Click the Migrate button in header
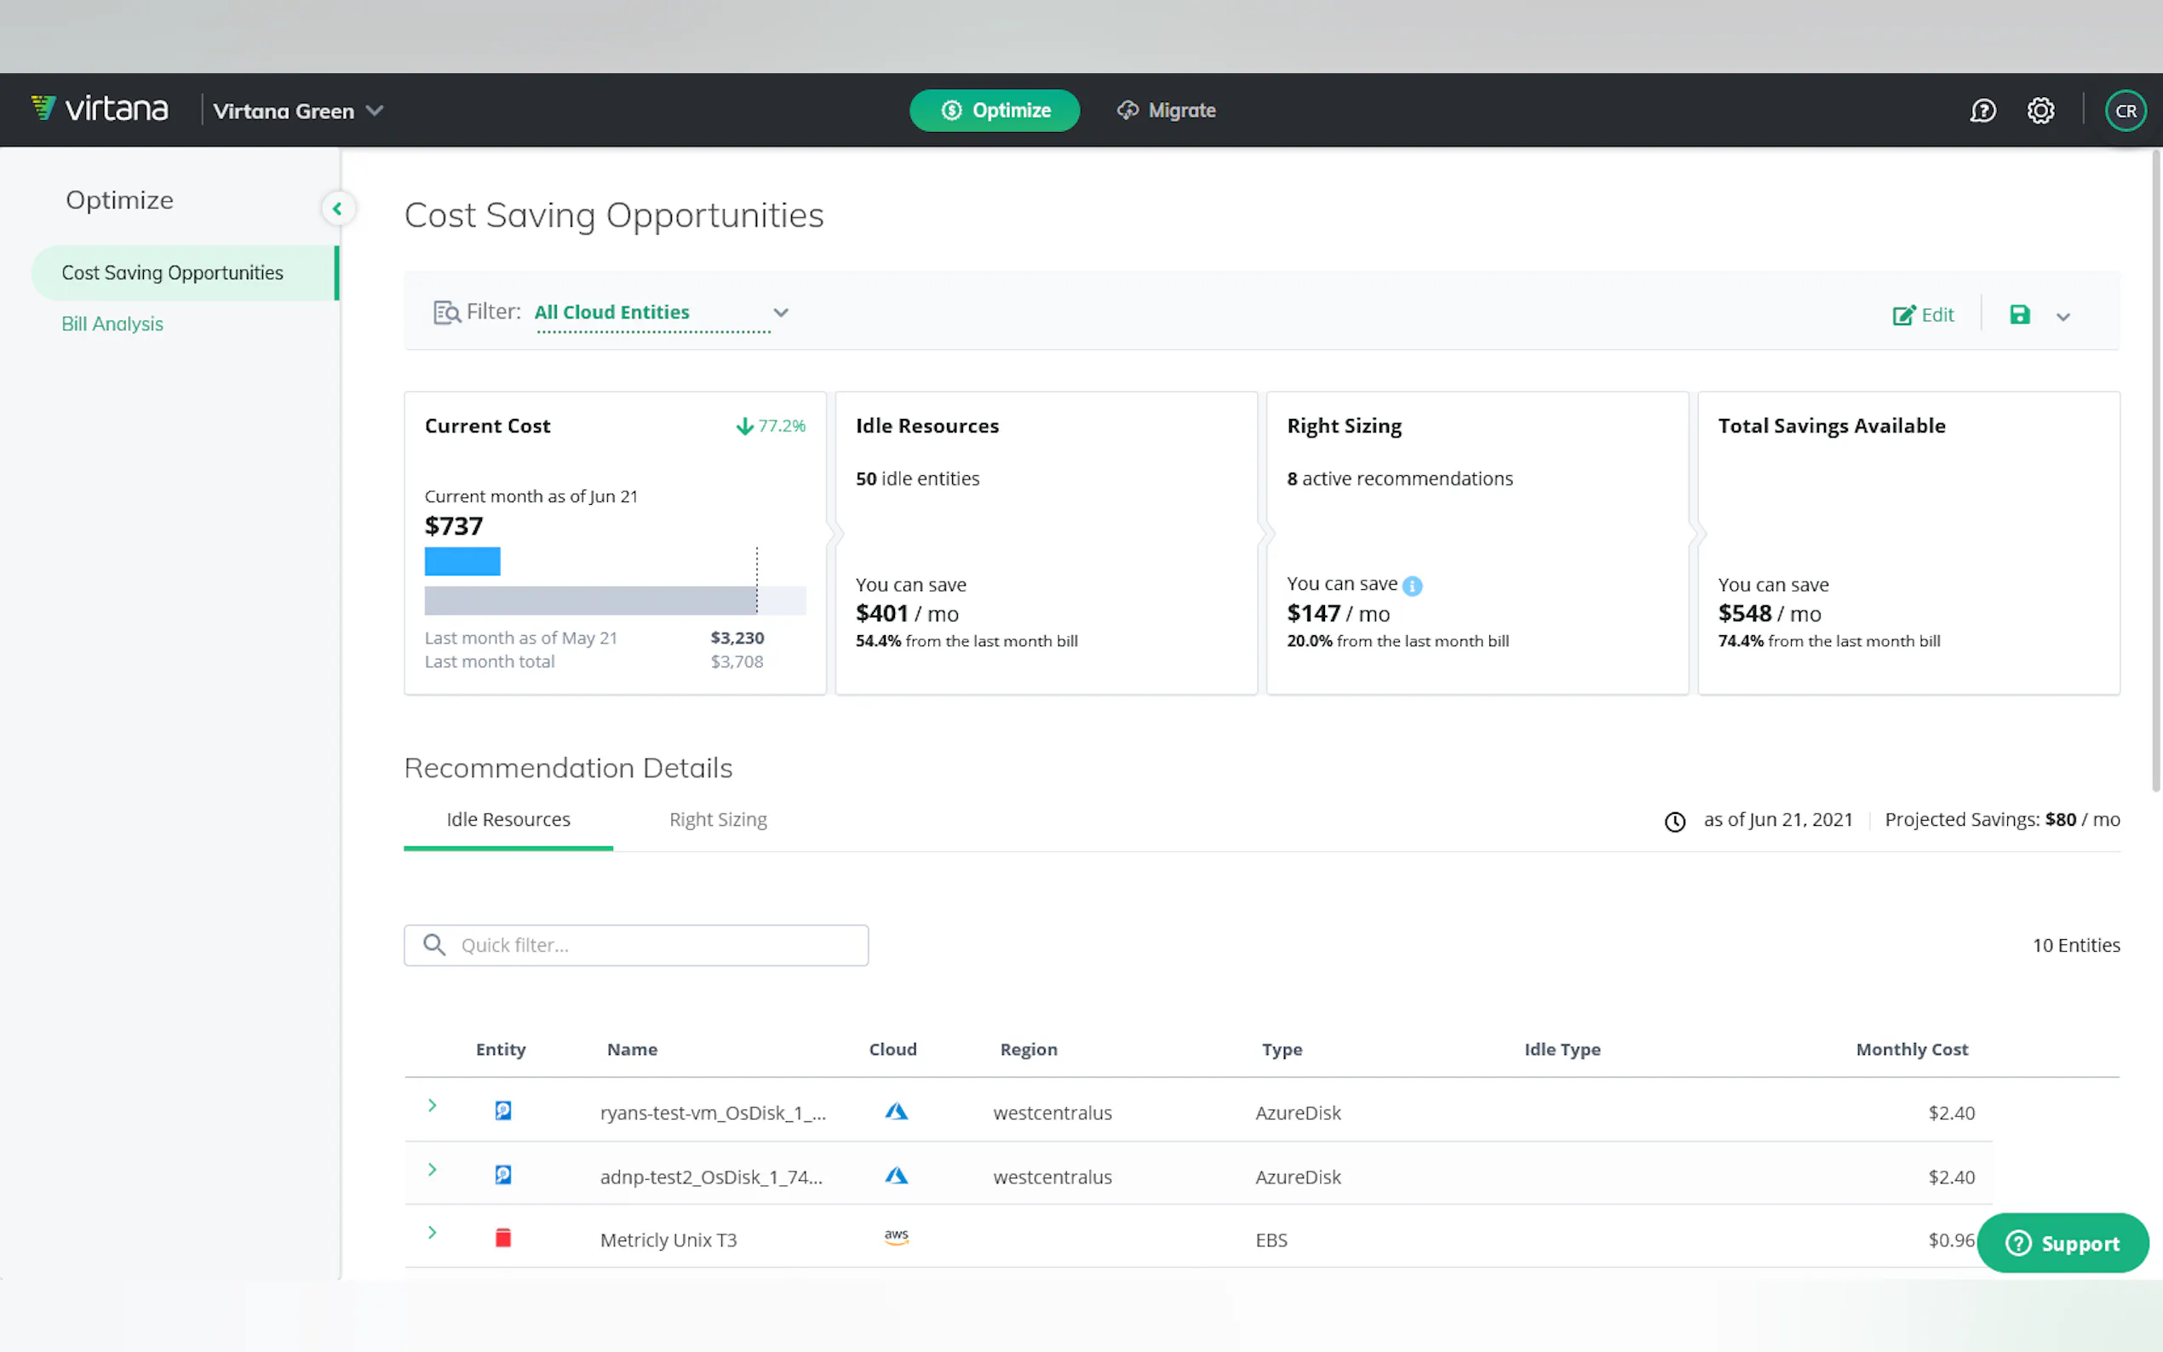 (1166, 110)
